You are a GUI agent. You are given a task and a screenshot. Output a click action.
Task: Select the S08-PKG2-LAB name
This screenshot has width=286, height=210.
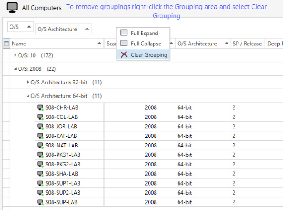[63, 164]
